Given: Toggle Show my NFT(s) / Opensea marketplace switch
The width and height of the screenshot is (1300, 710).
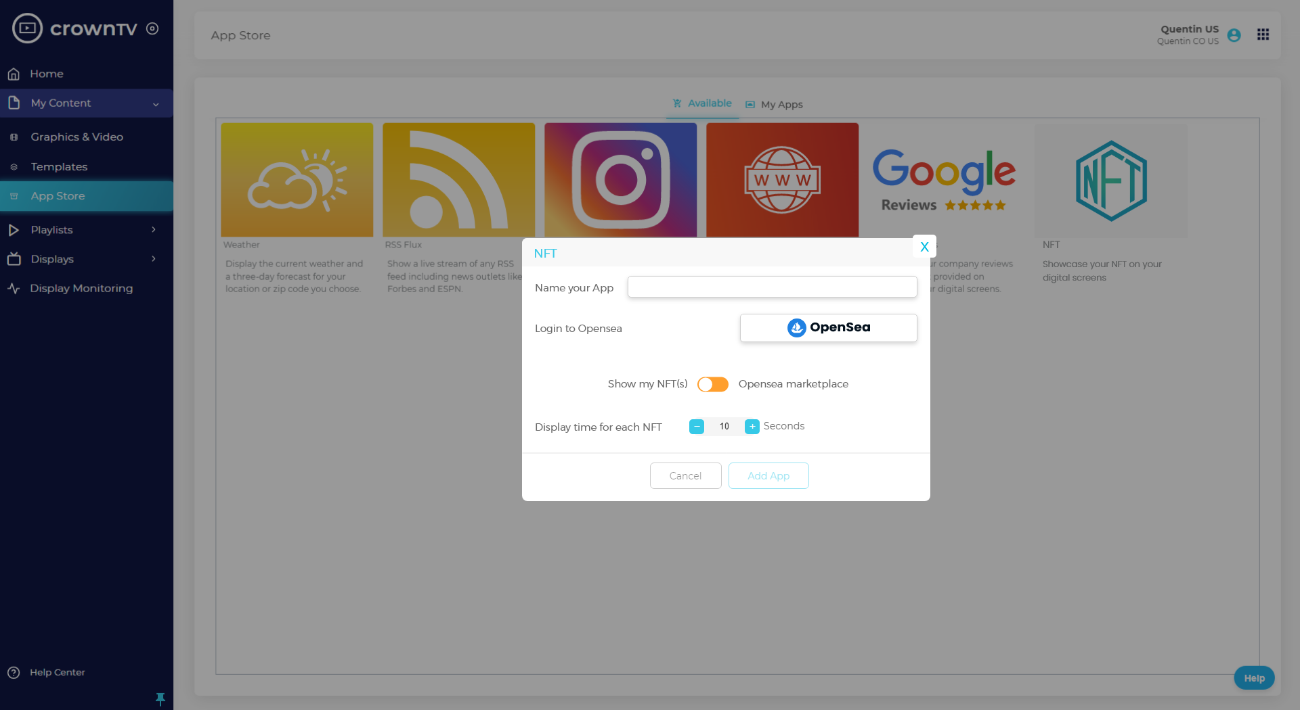Looking at the screenshot, I should pyautogui.click(x=713, y=384).
